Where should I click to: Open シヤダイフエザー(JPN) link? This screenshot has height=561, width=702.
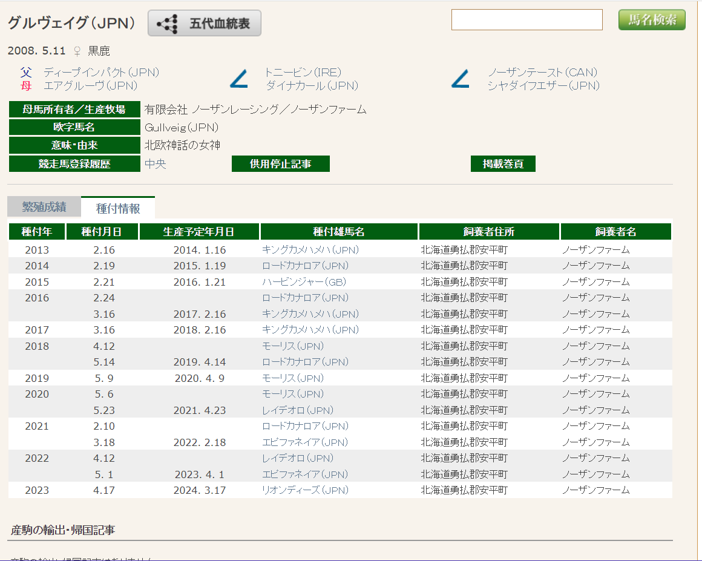(543, 86)
